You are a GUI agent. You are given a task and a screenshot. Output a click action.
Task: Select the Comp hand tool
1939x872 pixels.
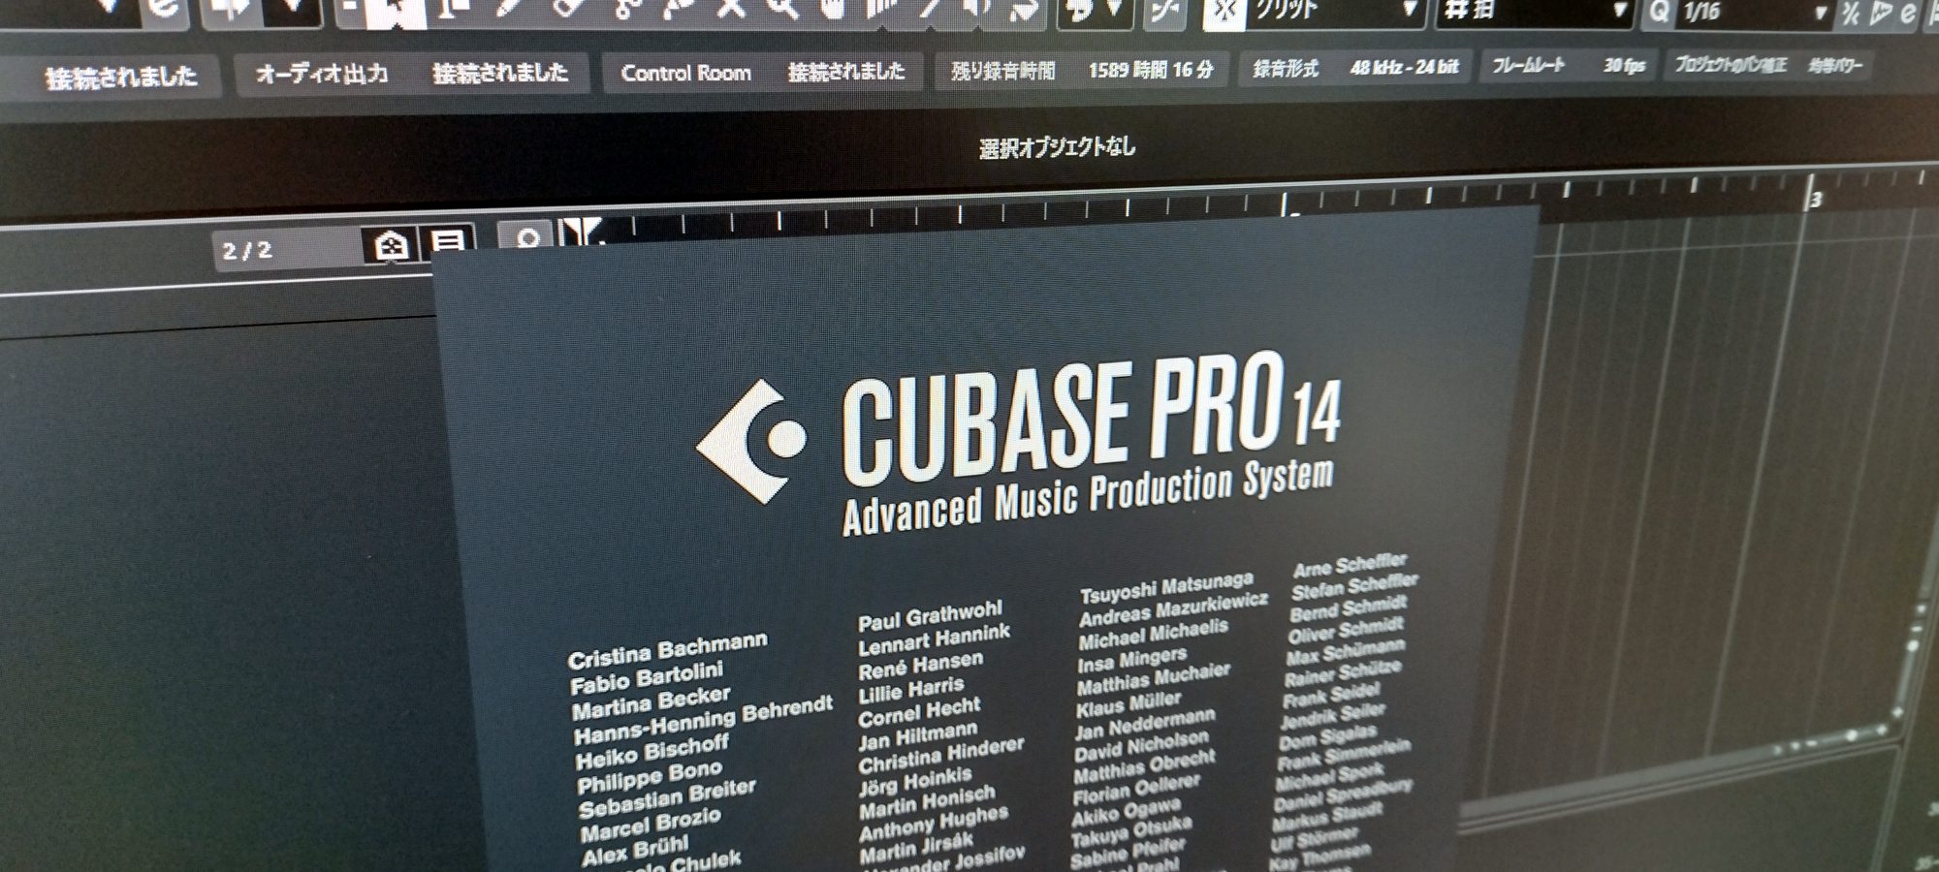[832, 8]
